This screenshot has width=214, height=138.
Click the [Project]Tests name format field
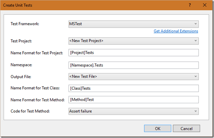[133, 53]
